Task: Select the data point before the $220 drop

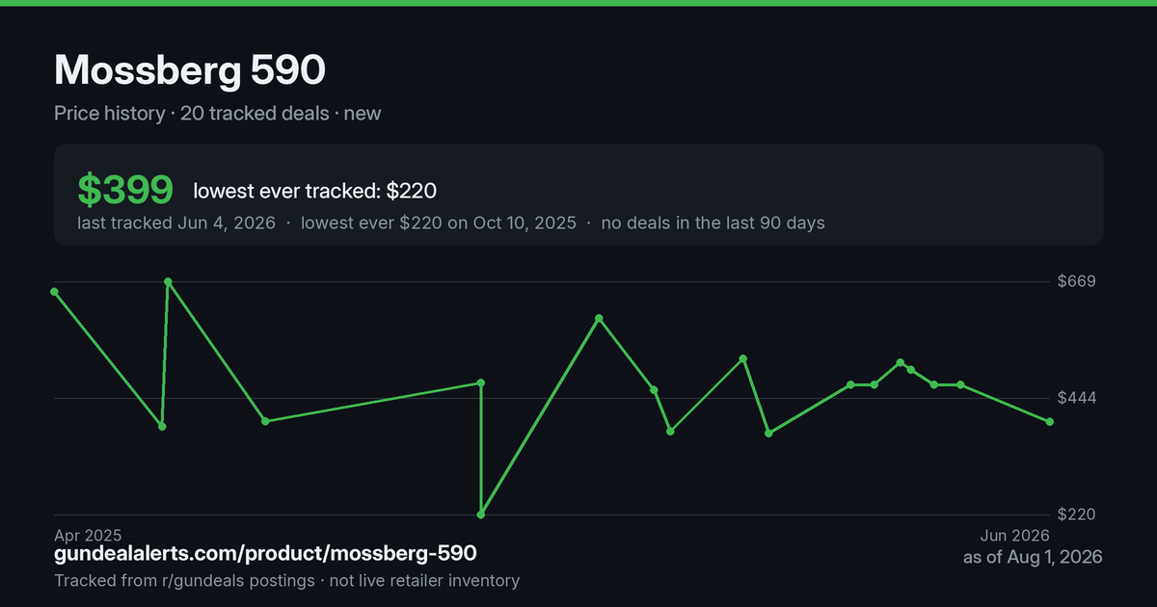Action: coord(481,383)
